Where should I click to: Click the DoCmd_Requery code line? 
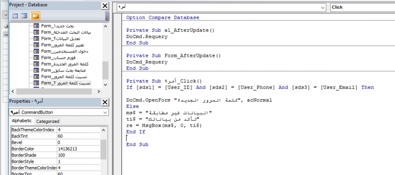[147, 62]
